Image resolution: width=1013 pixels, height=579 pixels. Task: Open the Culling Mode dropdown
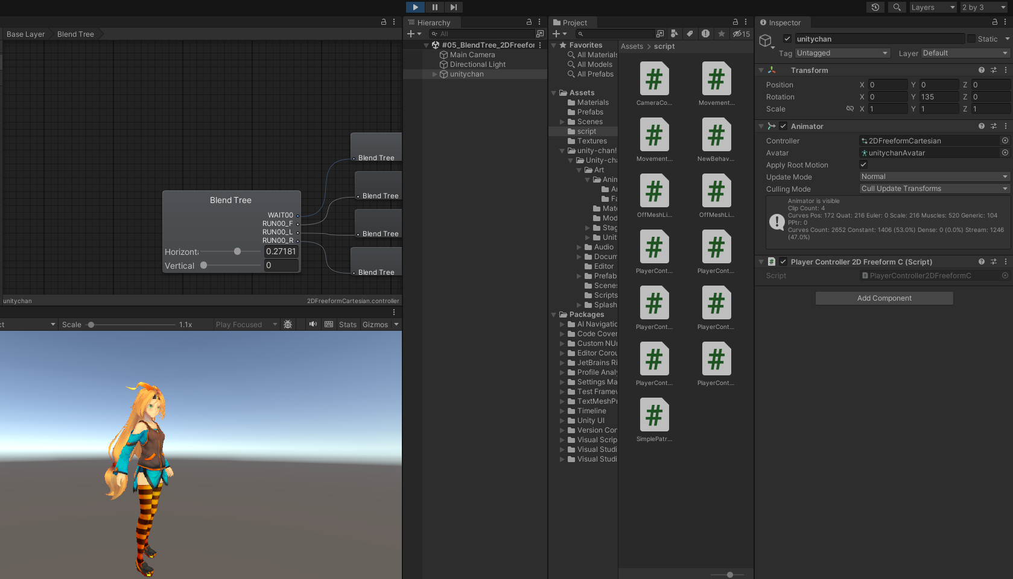(935, 189)
